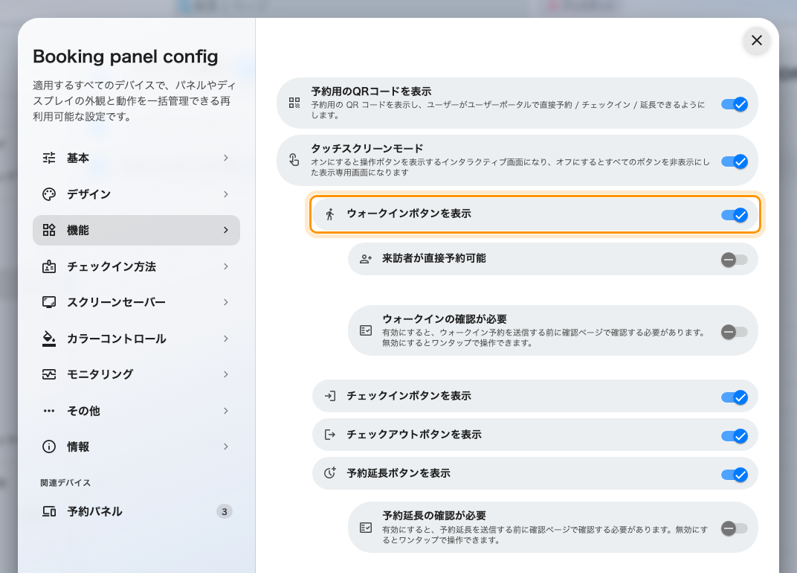Click the clock-plus icon in 予約延長ボタンを表示
This screenshot has height=573, width=797.
[330, 473]
